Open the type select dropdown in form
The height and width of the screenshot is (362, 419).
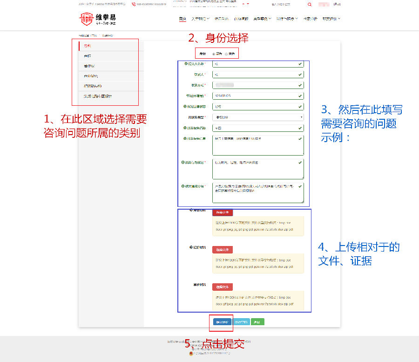pyautogui.click(x=258, y=117)
